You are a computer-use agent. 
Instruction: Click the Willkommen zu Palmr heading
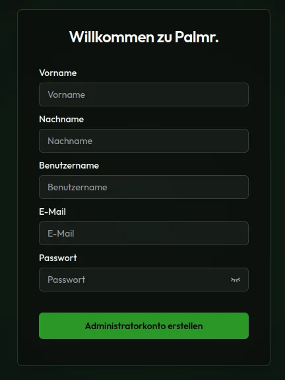coord(144,37)
